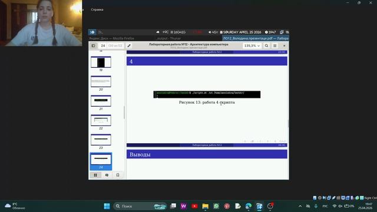Switch sidebar to annotations view

[107, 175]
